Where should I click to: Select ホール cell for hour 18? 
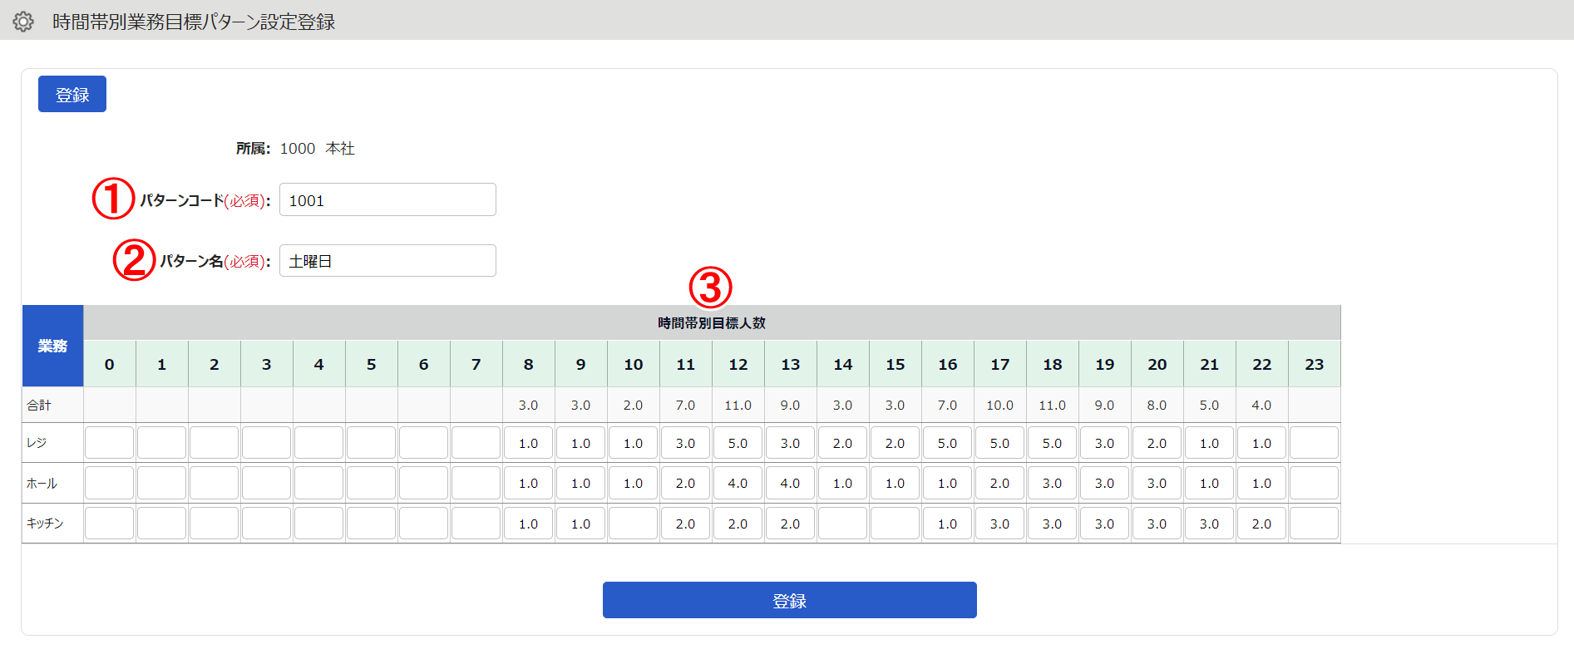click(x=1052, y=483)
